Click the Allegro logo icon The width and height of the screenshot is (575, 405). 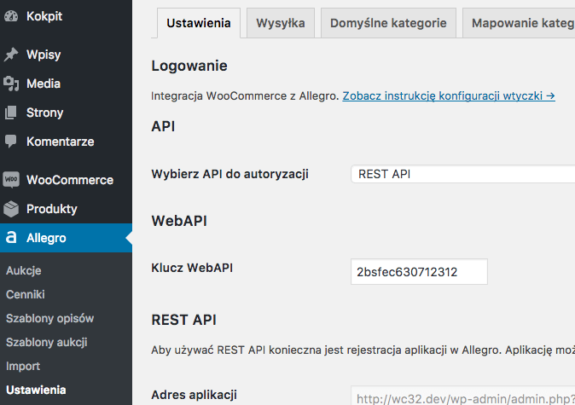pos(11,238)
